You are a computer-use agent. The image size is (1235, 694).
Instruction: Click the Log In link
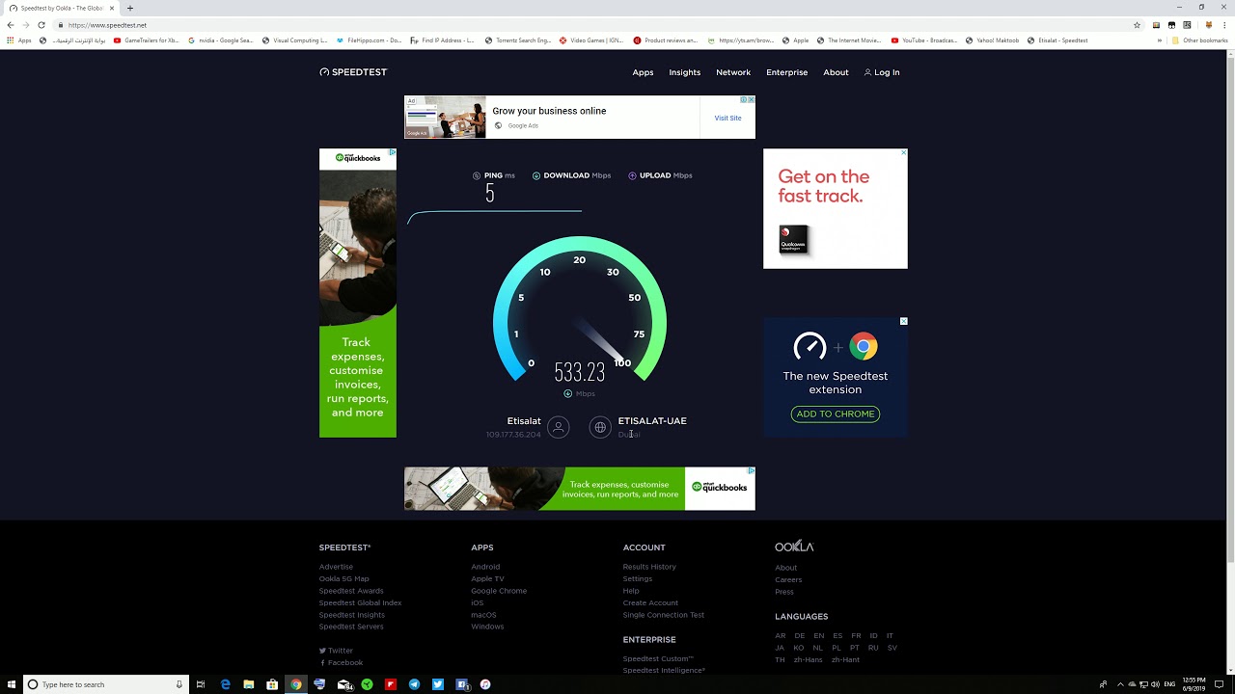point(882,72)
